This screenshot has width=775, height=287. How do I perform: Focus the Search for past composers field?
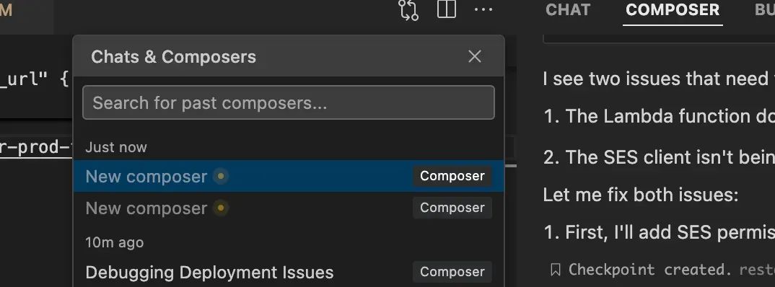pos(289,102)
